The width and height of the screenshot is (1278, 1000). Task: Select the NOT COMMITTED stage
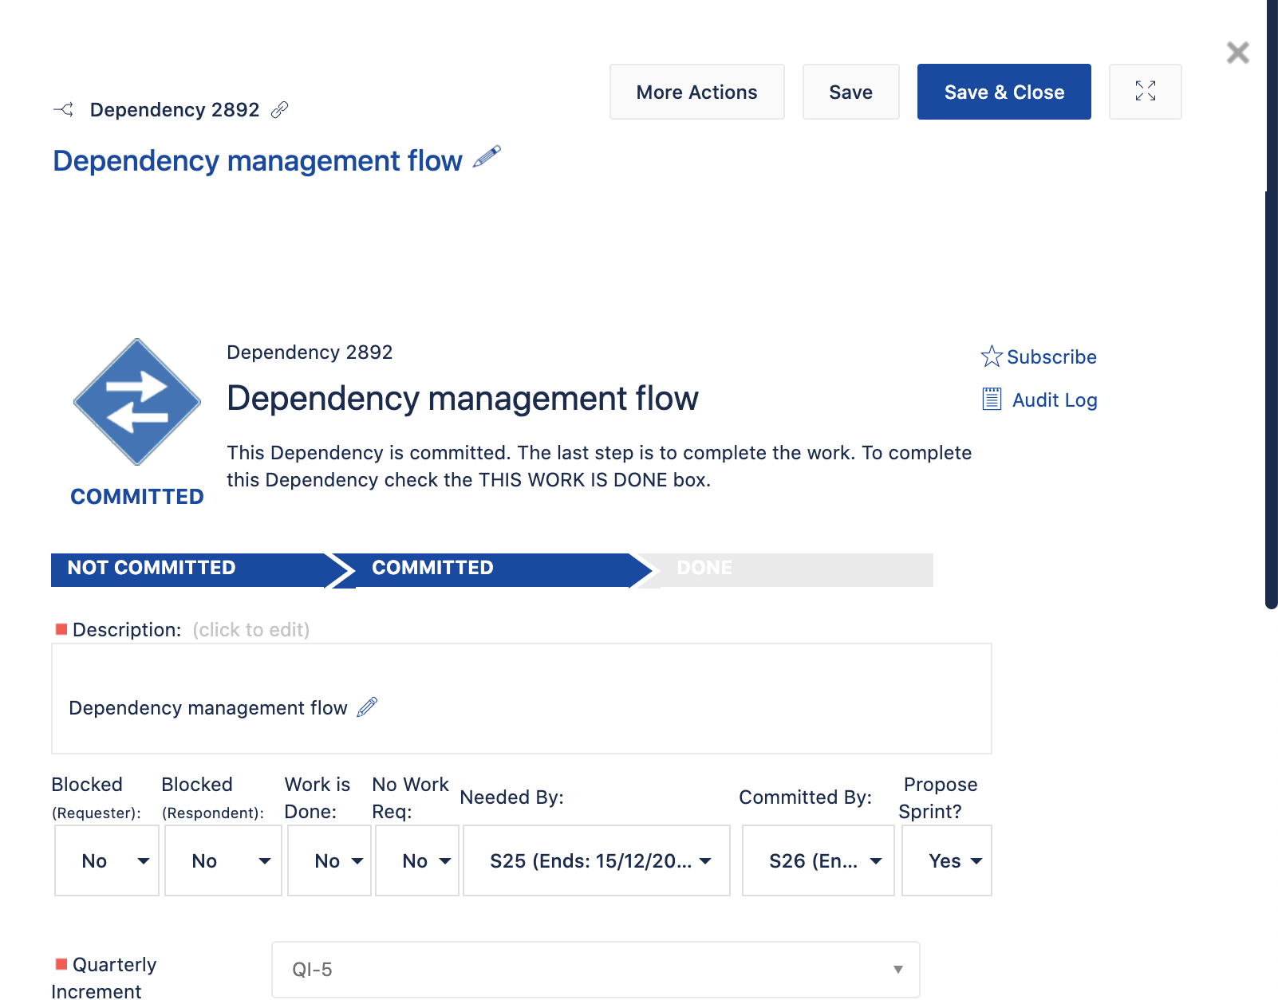(x=193, y=569)
